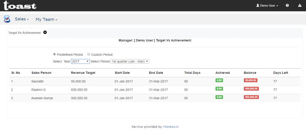Click Avanish Kumar's red 900,000.00 balance badge
The image size is (306, 135).
click(x=251, y=97)
